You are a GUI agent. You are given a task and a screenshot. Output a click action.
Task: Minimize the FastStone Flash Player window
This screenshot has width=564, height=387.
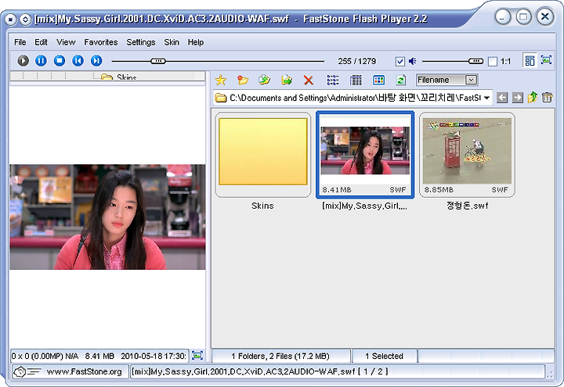502,17
